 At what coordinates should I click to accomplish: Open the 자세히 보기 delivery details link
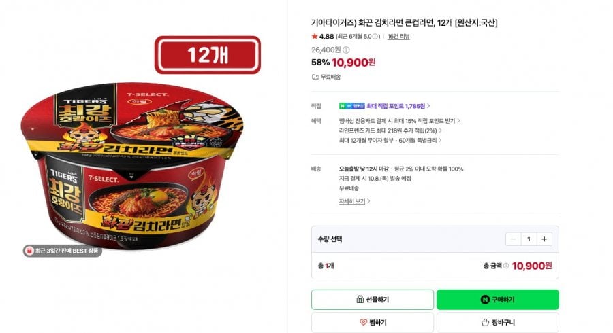354,201
